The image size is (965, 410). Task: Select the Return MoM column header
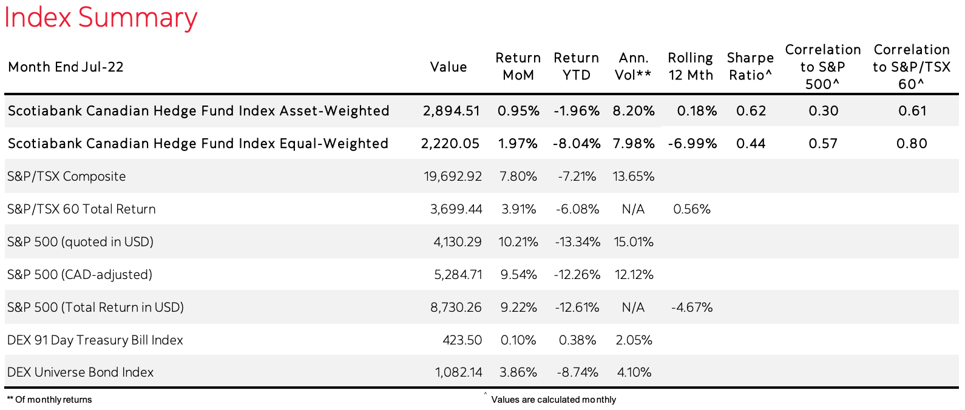[x=518, y=67]
